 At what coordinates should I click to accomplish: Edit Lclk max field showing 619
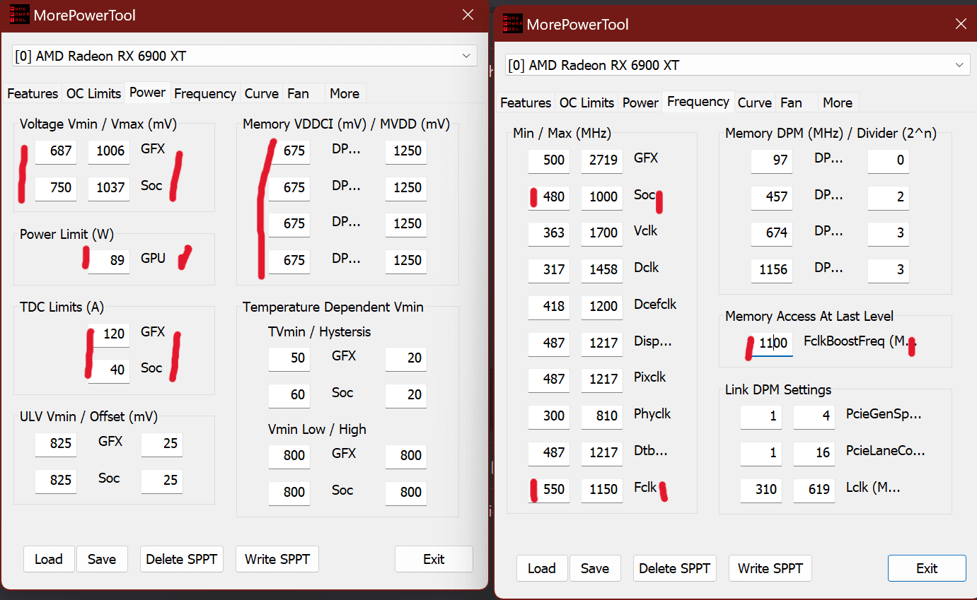click(814, 489)
